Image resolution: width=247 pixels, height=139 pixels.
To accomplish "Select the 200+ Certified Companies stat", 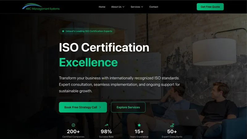I will coord(73,132).
